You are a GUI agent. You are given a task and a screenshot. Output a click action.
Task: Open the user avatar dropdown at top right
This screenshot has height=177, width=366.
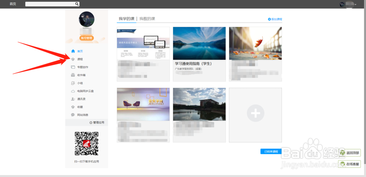[x=348, y=4]
